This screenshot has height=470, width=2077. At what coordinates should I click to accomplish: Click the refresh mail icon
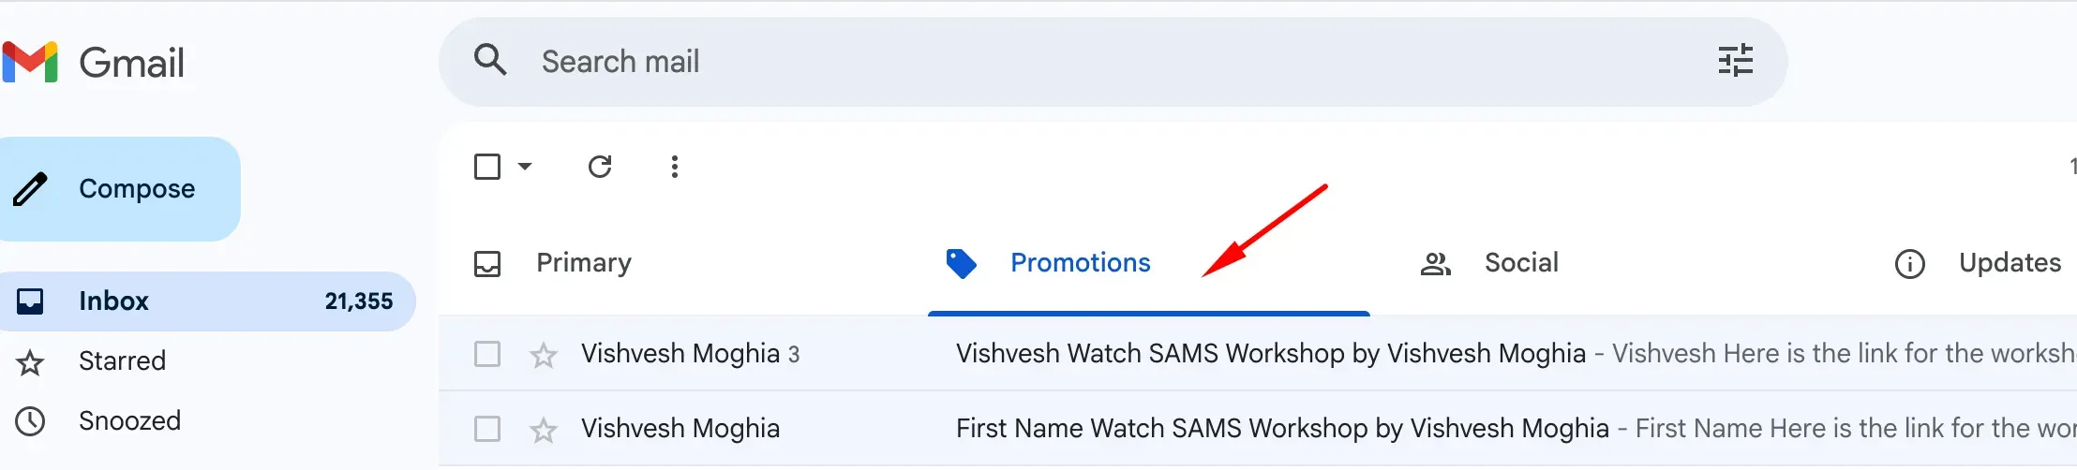(600, 167)
